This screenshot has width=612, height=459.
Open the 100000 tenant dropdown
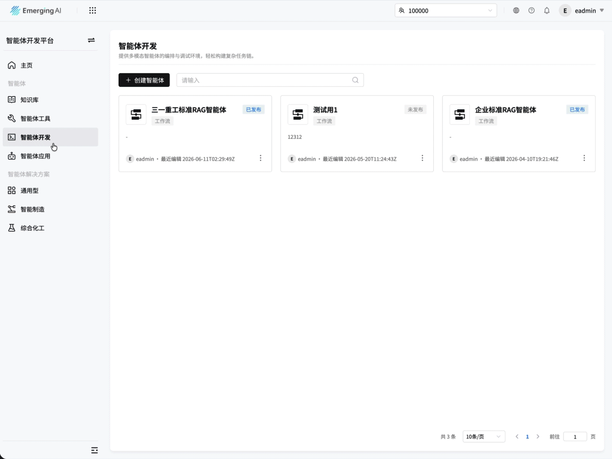(446, 10)
